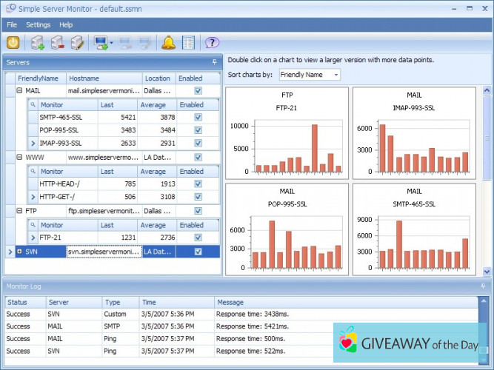Click the orange power button in toolbar
This screenshot has height=370, width=494.
pyautogui.click(x=13, y=43)
